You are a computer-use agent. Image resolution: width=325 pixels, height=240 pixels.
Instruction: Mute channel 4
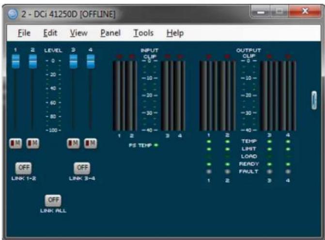click(x=91, y=143)
